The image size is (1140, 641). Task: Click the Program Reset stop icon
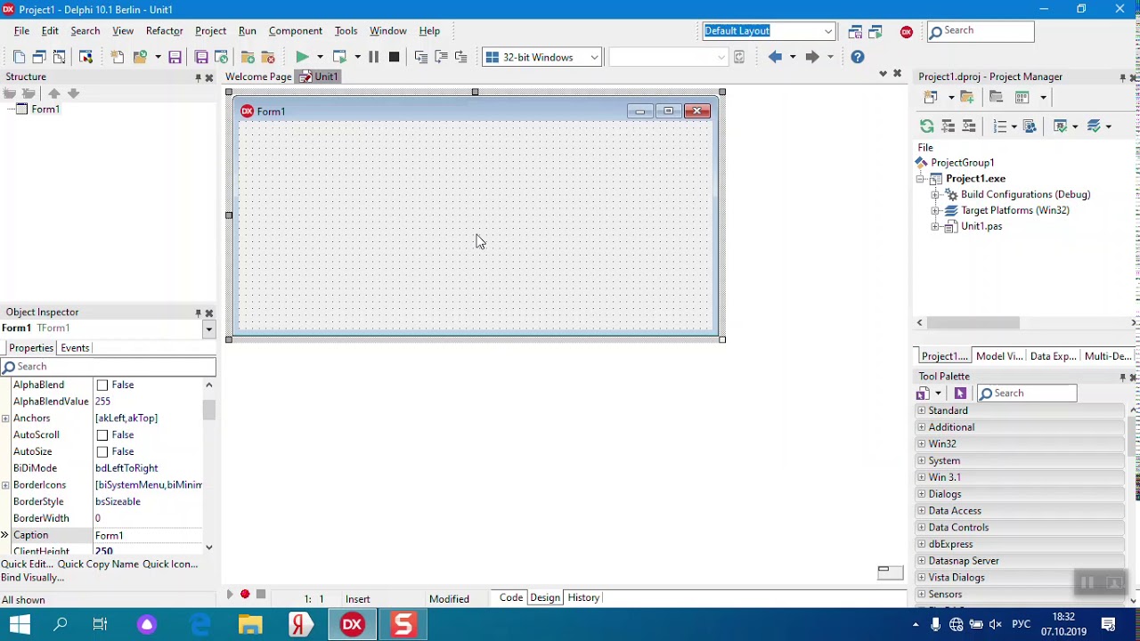pyautogui.click(x=394, y=57)
